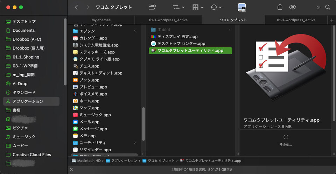Select チェス.app in the applications list
The image size is (336, 174).
89,66
